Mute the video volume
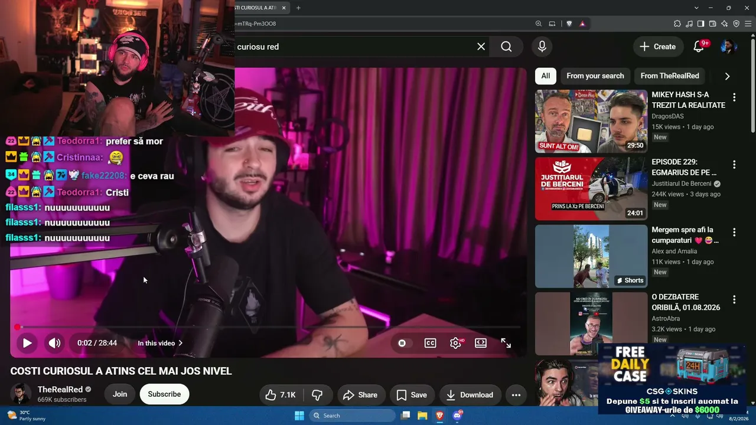 (54, 343)
